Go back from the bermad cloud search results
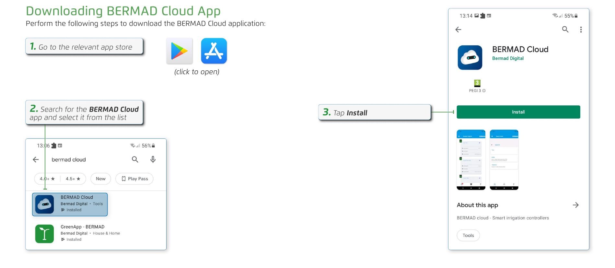615x268 pixels. point(36,159)
